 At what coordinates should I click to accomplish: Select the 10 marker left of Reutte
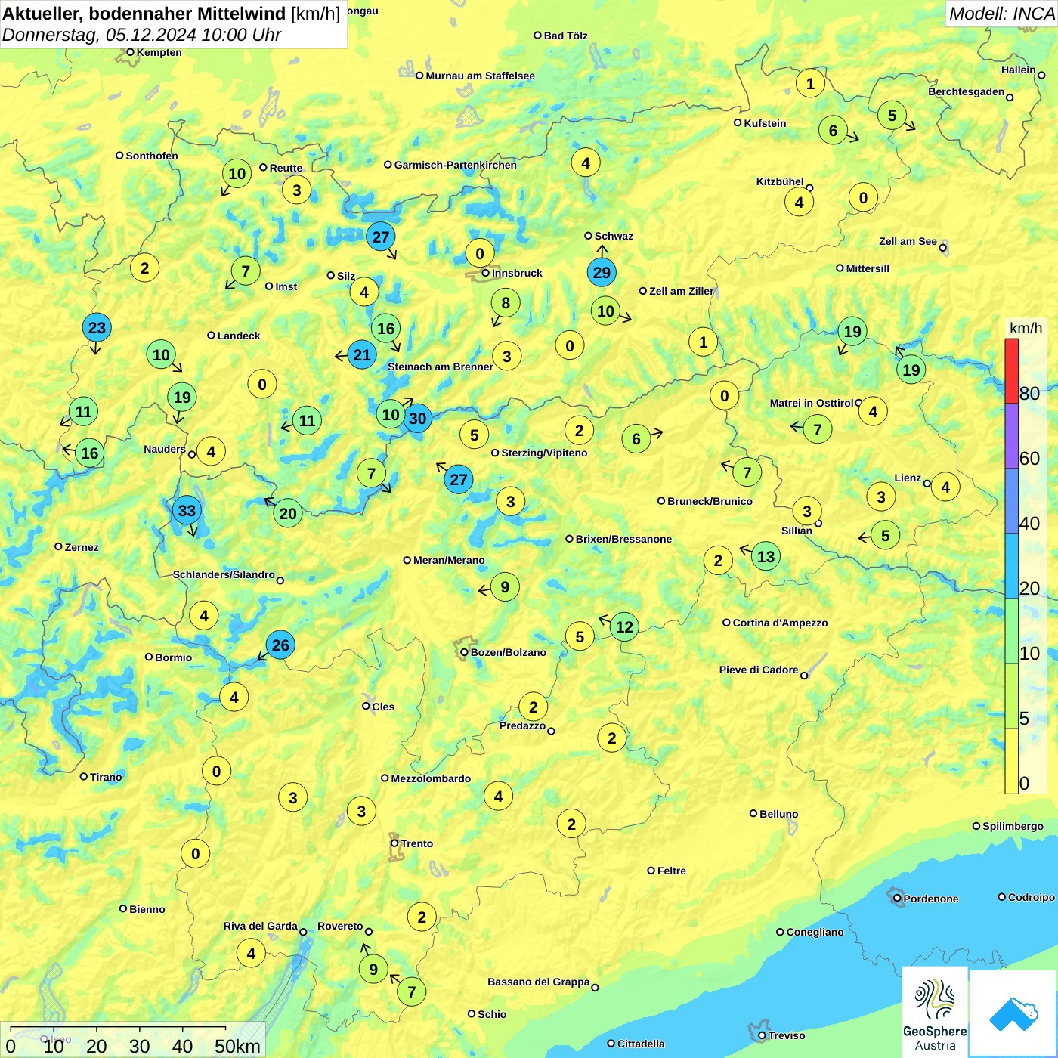pyautogui.click(x=237, y=174)
